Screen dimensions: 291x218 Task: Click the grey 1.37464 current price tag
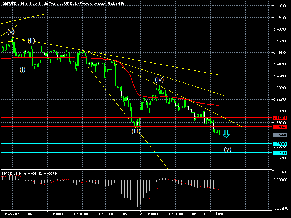pos(280,135)
